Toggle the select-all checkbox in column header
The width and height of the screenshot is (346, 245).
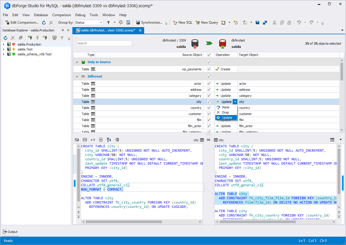pos(209,55)
